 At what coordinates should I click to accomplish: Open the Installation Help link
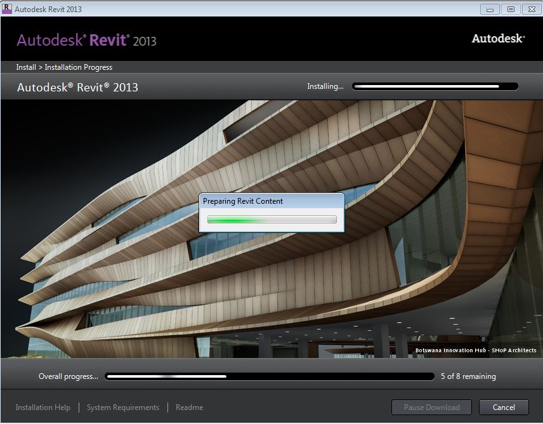43,407
